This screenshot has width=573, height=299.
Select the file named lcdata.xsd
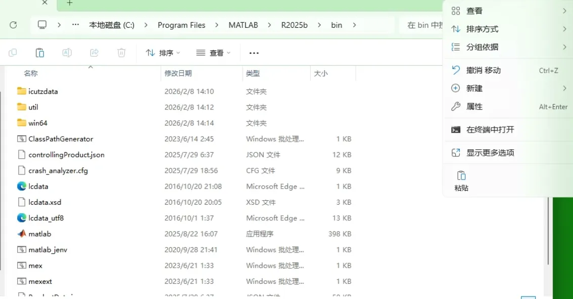(x=45, y=202)
